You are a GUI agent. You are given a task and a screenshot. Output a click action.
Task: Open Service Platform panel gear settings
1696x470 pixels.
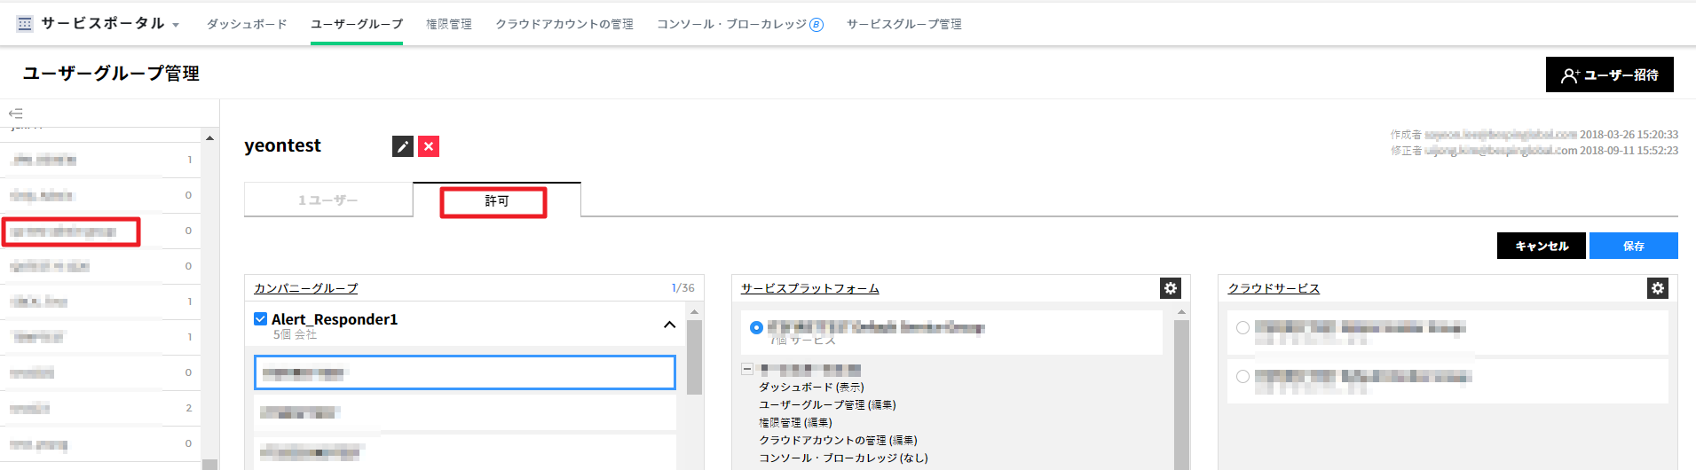click(1171, 288)
